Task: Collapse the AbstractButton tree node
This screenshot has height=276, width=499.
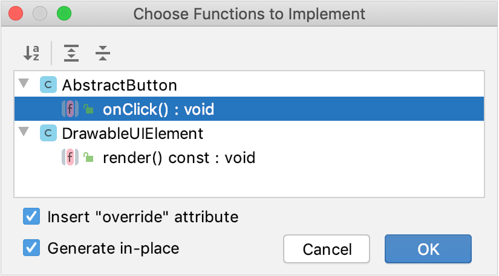Action: [24, 83]
